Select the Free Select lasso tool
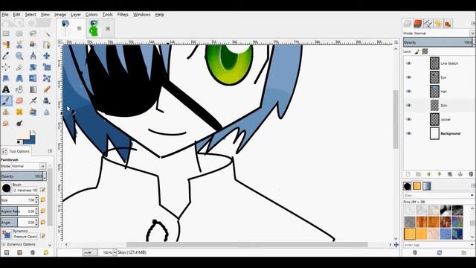The height and width of the screenshot is (268, 476). (33, 33)
